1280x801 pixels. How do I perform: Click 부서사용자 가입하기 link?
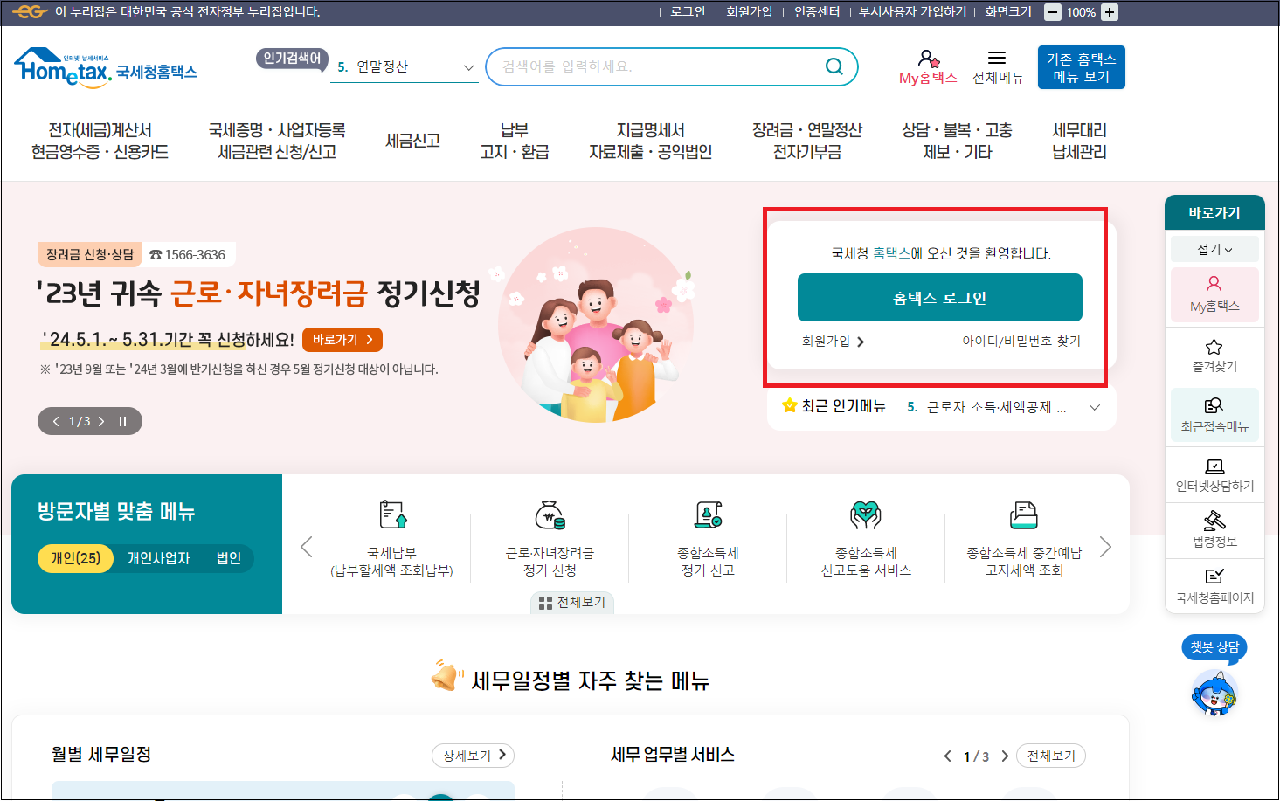coord(912,12)
